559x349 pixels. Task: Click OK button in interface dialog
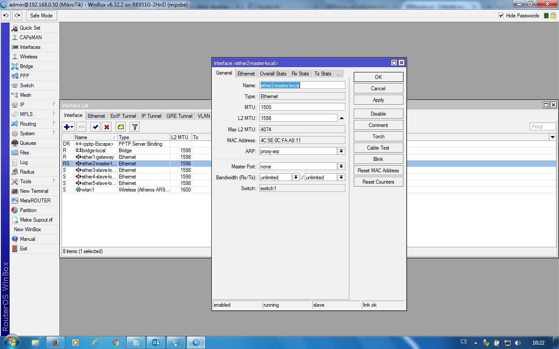point(378,77)
